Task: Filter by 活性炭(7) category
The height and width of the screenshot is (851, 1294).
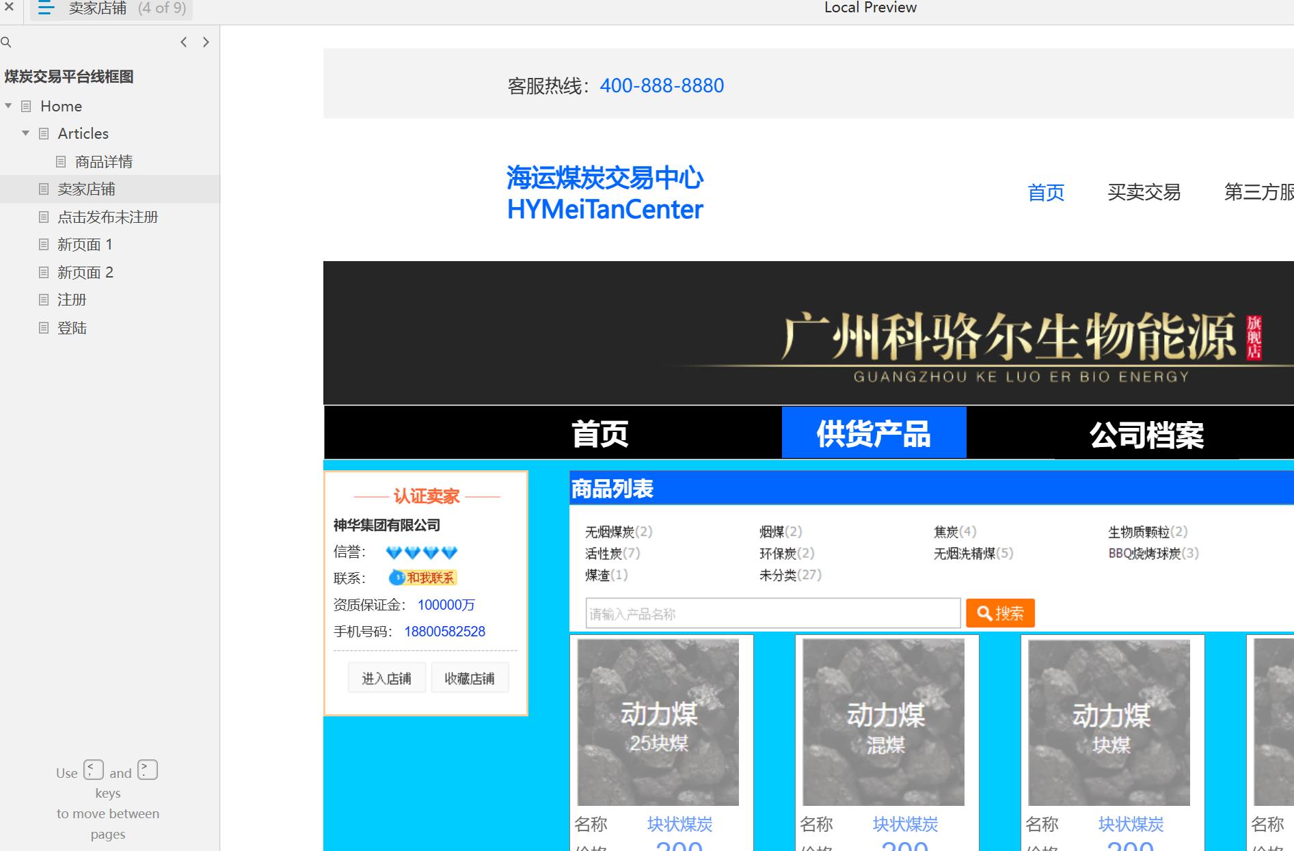Action: pyautogui.click(x=612, y=554)
